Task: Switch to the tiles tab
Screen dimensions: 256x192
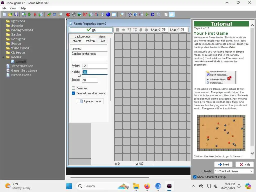Action: click(x=103, y=41)
